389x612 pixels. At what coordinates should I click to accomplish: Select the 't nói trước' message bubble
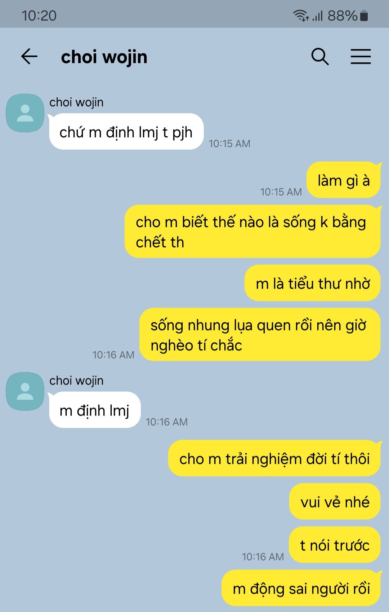[x=335, y=545]
